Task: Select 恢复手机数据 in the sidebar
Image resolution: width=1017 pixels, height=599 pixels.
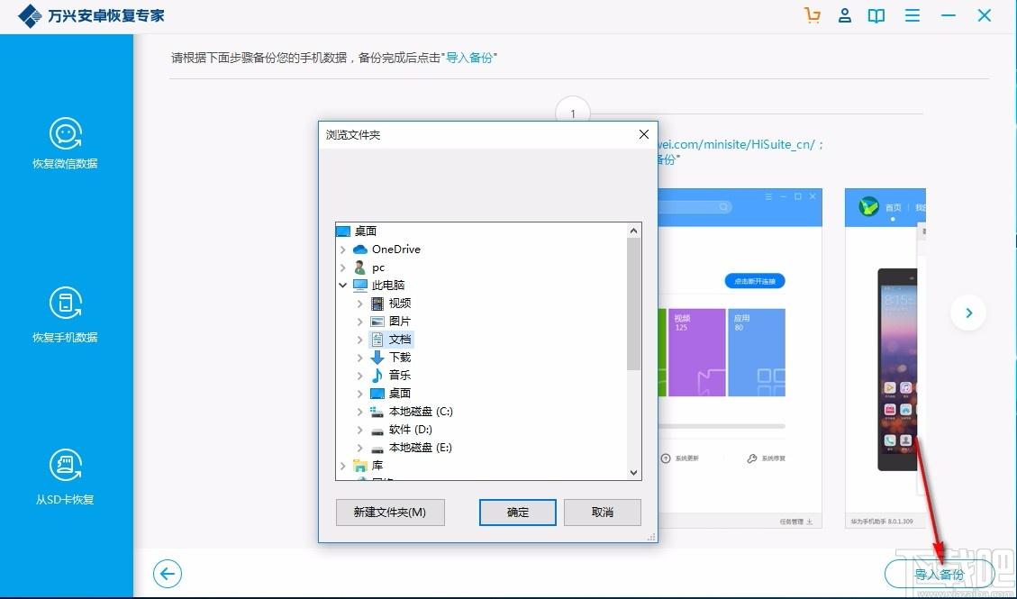Action: point(65,317)
